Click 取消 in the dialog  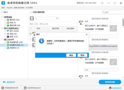83,55
